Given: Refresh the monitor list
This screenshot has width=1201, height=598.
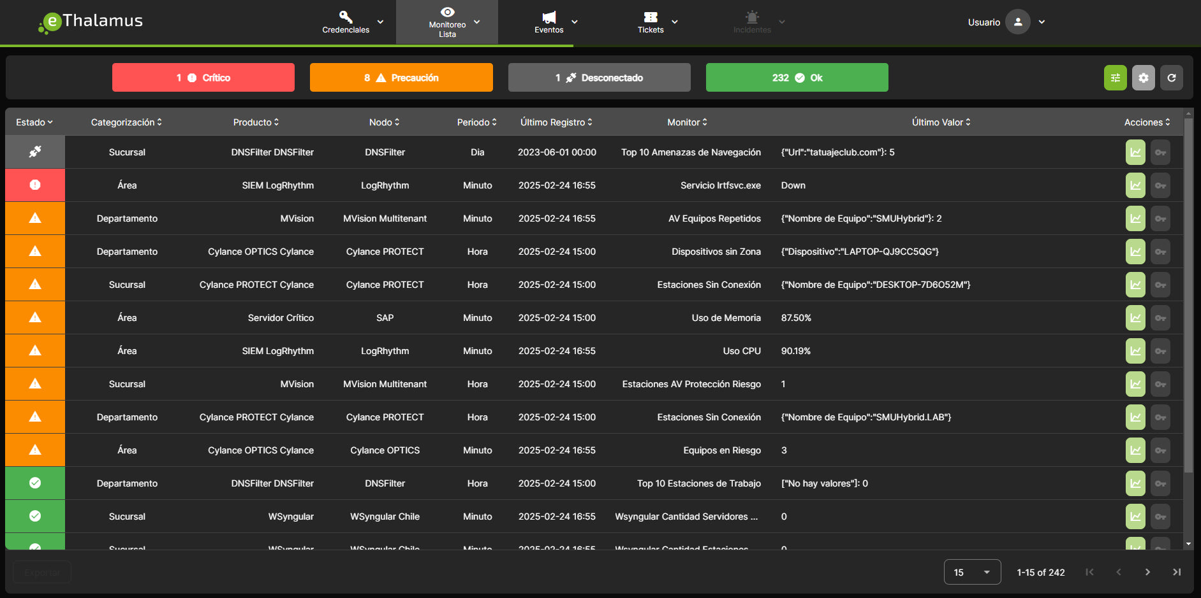Looking at the screenshot, I should click(1171, 78).
